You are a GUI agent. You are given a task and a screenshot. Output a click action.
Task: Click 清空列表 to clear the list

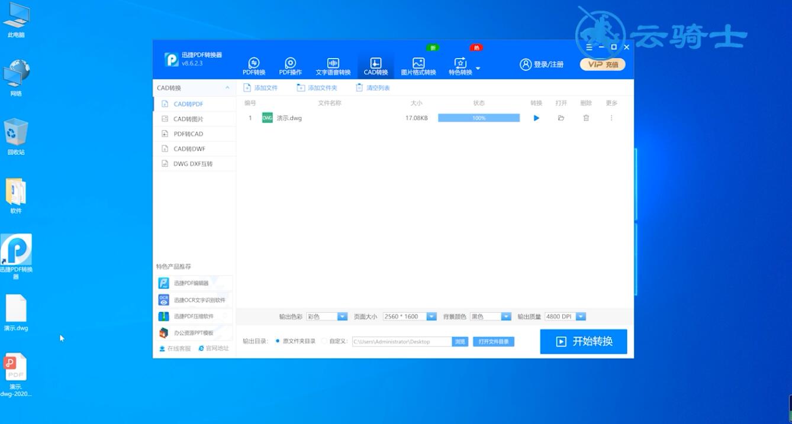(373, 88)
